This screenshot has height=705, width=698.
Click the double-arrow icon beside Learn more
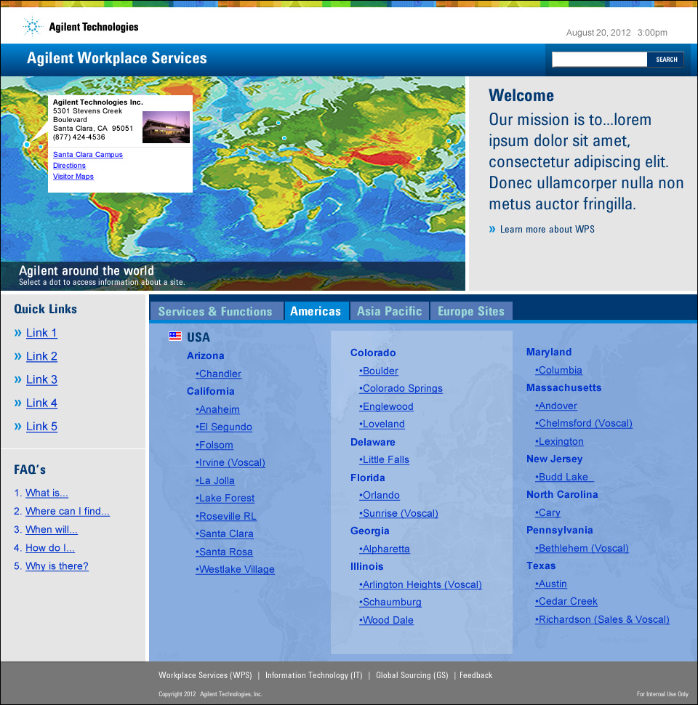(x=492, y=229)
